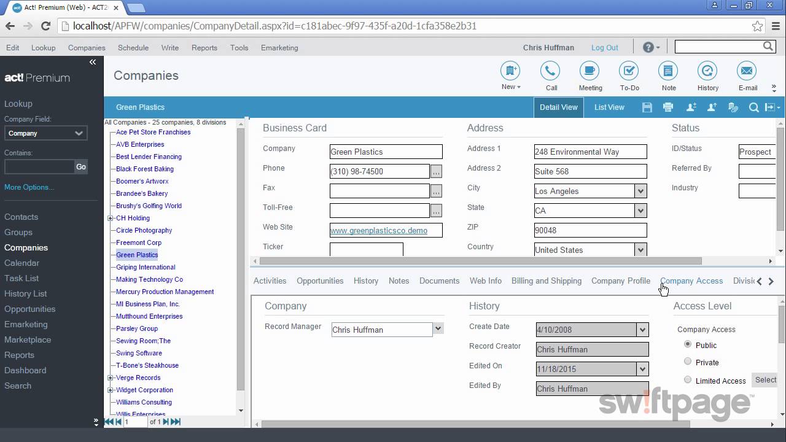The height and width of the screenshot is (442, 786).
Task: Open the Create Date dropdown
Action: 642,330
